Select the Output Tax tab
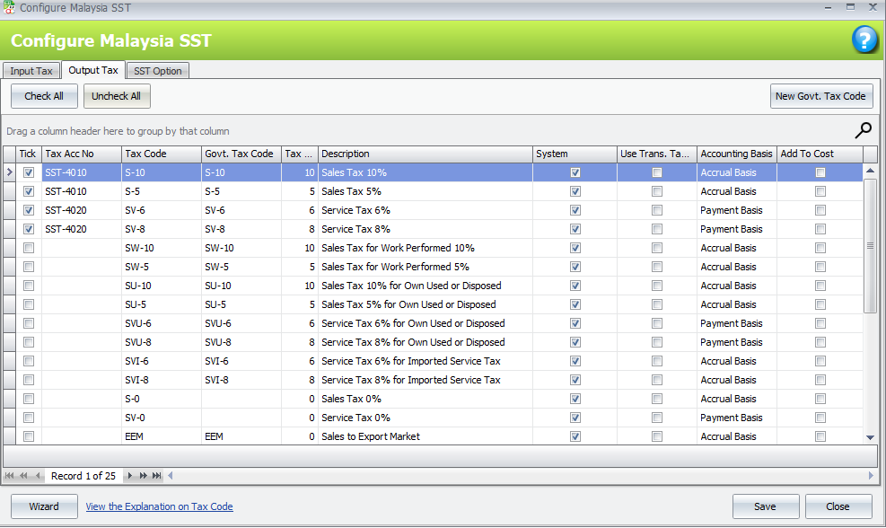Screen dimensions: 886x528 [x=93, y=70]
